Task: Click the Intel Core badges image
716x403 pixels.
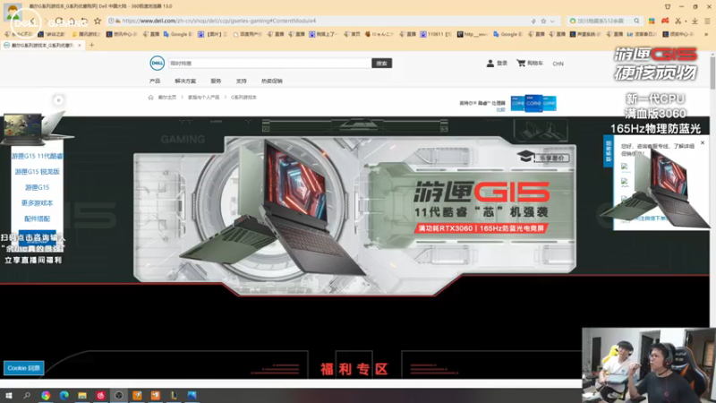Action: click(x=533, y=103)
